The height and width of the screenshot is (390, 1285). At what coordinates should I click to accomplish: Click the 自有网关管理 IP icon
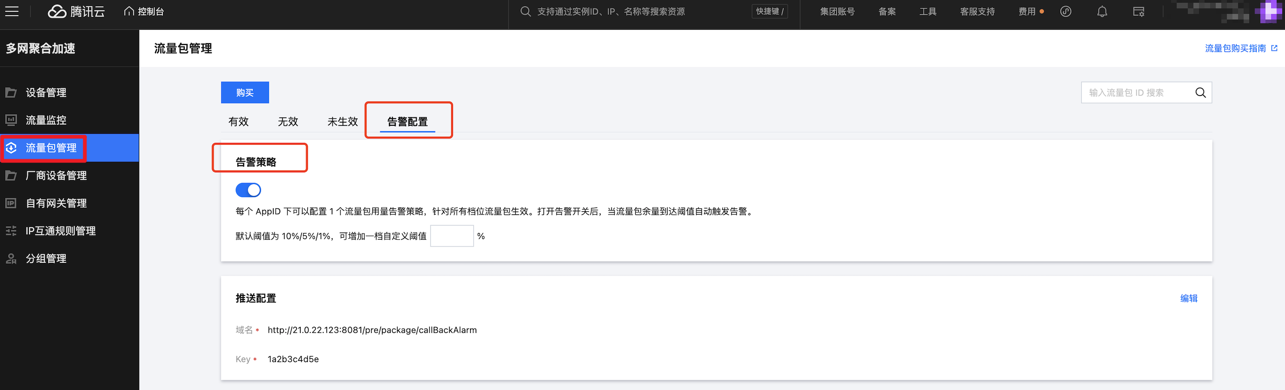[x=11, y=203]
